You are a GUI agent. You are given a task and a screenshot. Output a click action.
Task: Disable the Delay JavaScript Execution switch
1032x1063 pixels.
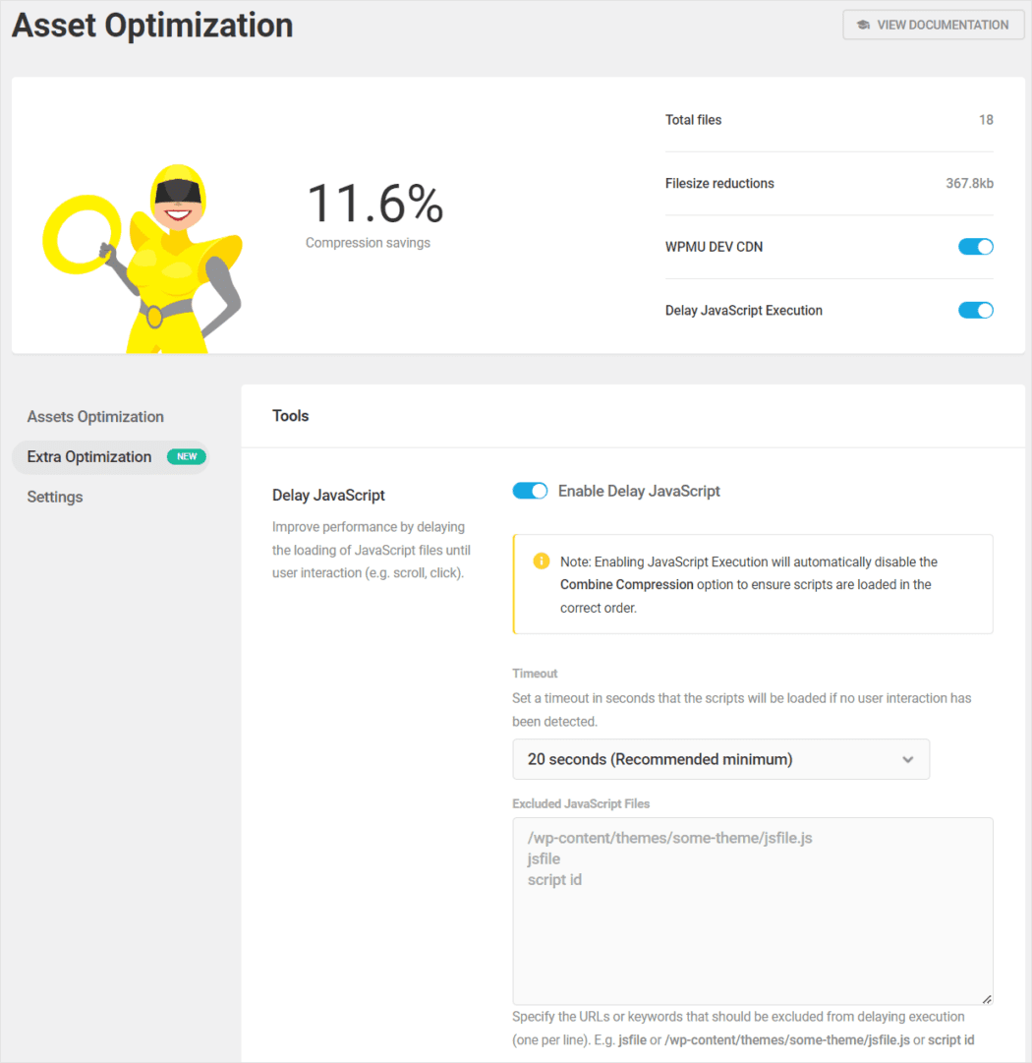(975, 311)
